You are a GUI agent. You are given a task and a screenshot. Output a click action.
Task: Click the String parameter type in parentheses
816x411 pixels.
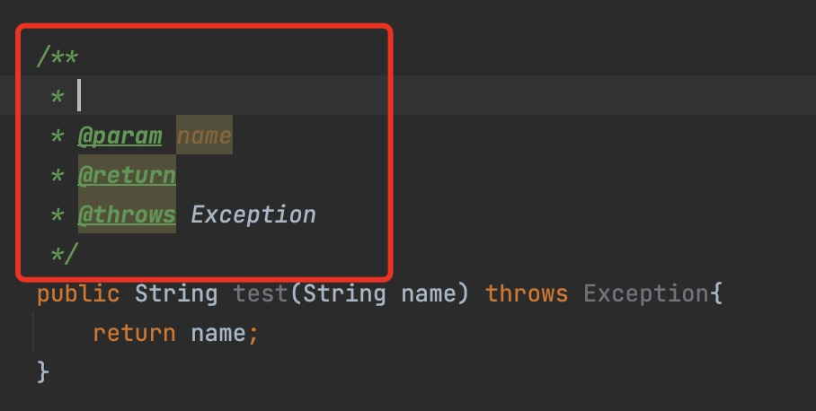coord(344,293)
